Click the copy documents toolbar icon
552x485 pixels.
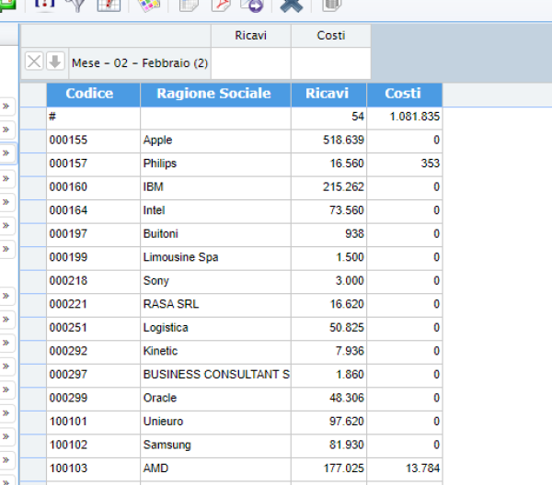(x=190, y=6)
